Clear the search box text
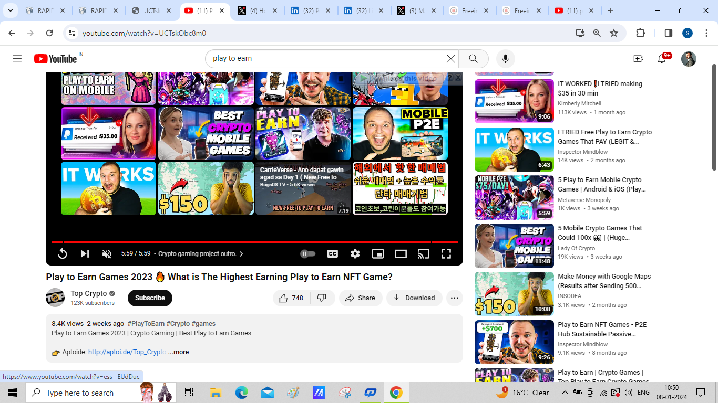Viewport: 718px width, 403px height. (x=450, y=58)
